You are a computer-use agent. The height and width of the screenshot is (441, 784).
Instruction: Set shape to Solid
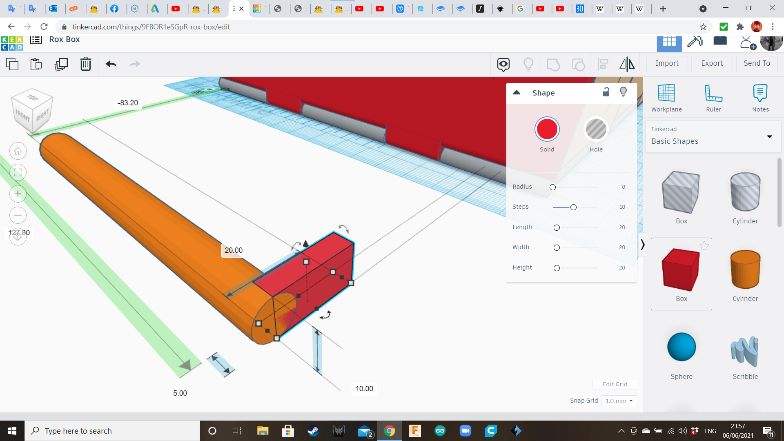coord(547,129)
